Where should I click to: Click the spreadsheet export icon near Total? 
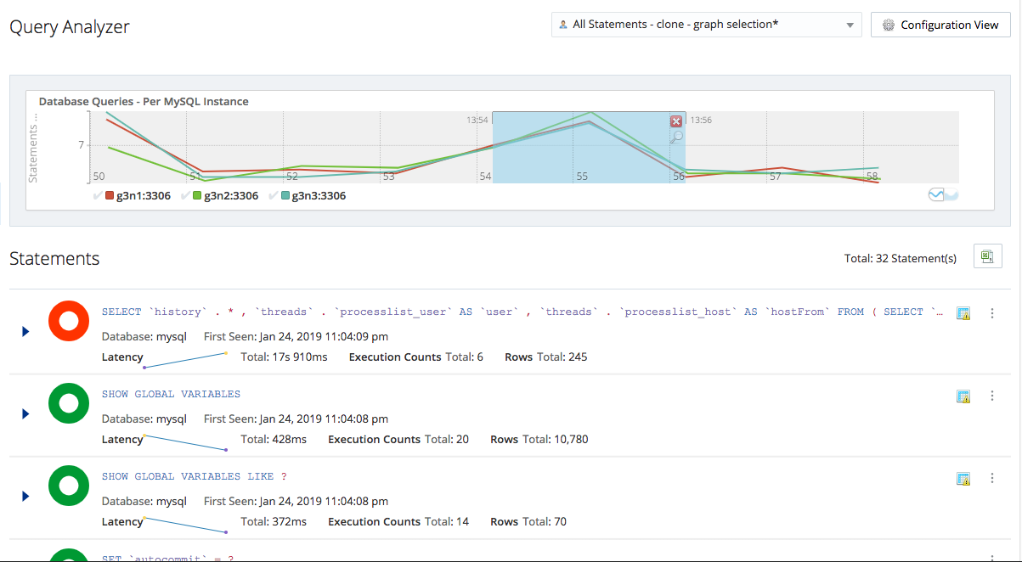[x=987, y=256]
